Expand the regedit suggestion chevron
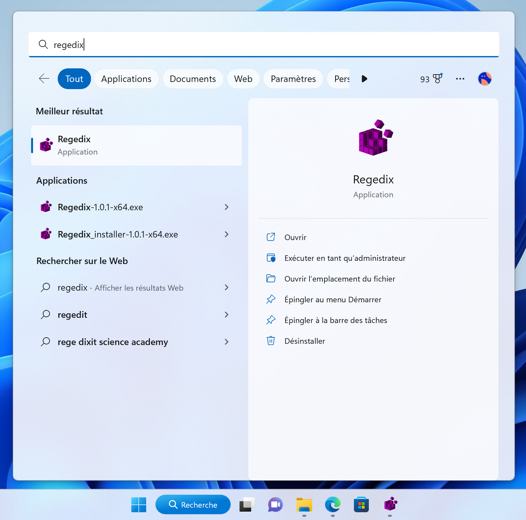The image size is (526, 520). pyautogui.click(x=227, y=315)
